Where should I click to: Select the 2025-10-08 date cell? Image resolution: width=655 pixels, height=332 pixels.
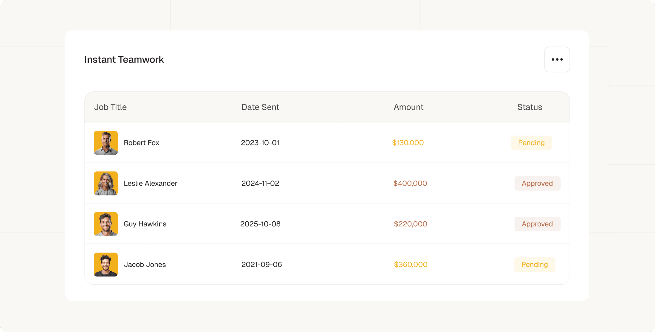pos(260,224)
